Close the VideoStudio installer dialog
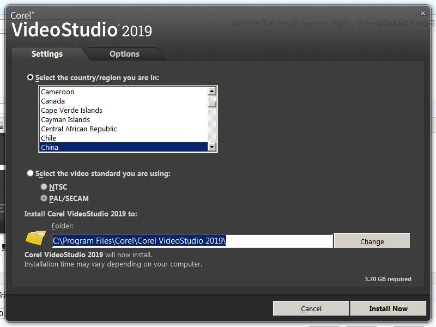Screen dimensions: 436x327 (423, 13)
